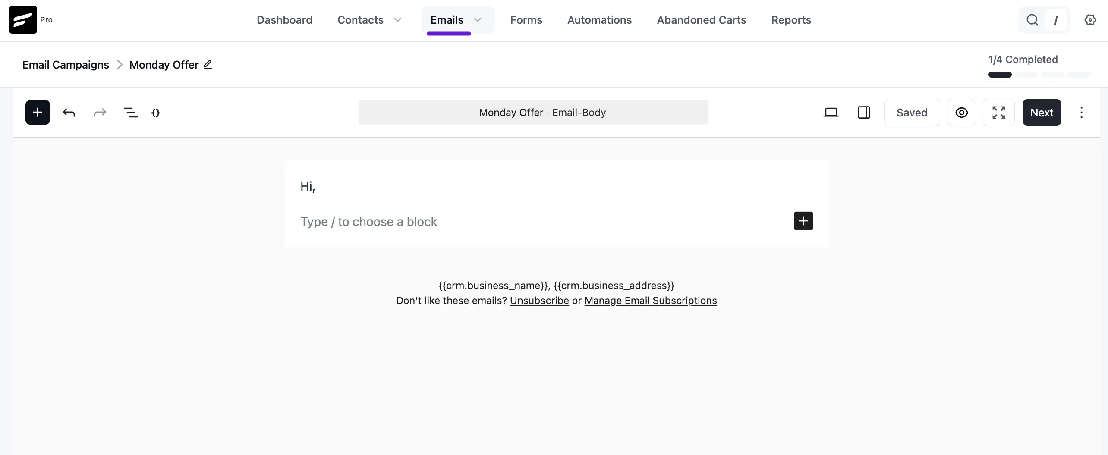The image size is (1108, 455).
Task: Open the document overview list view
Action: point(131,113)
